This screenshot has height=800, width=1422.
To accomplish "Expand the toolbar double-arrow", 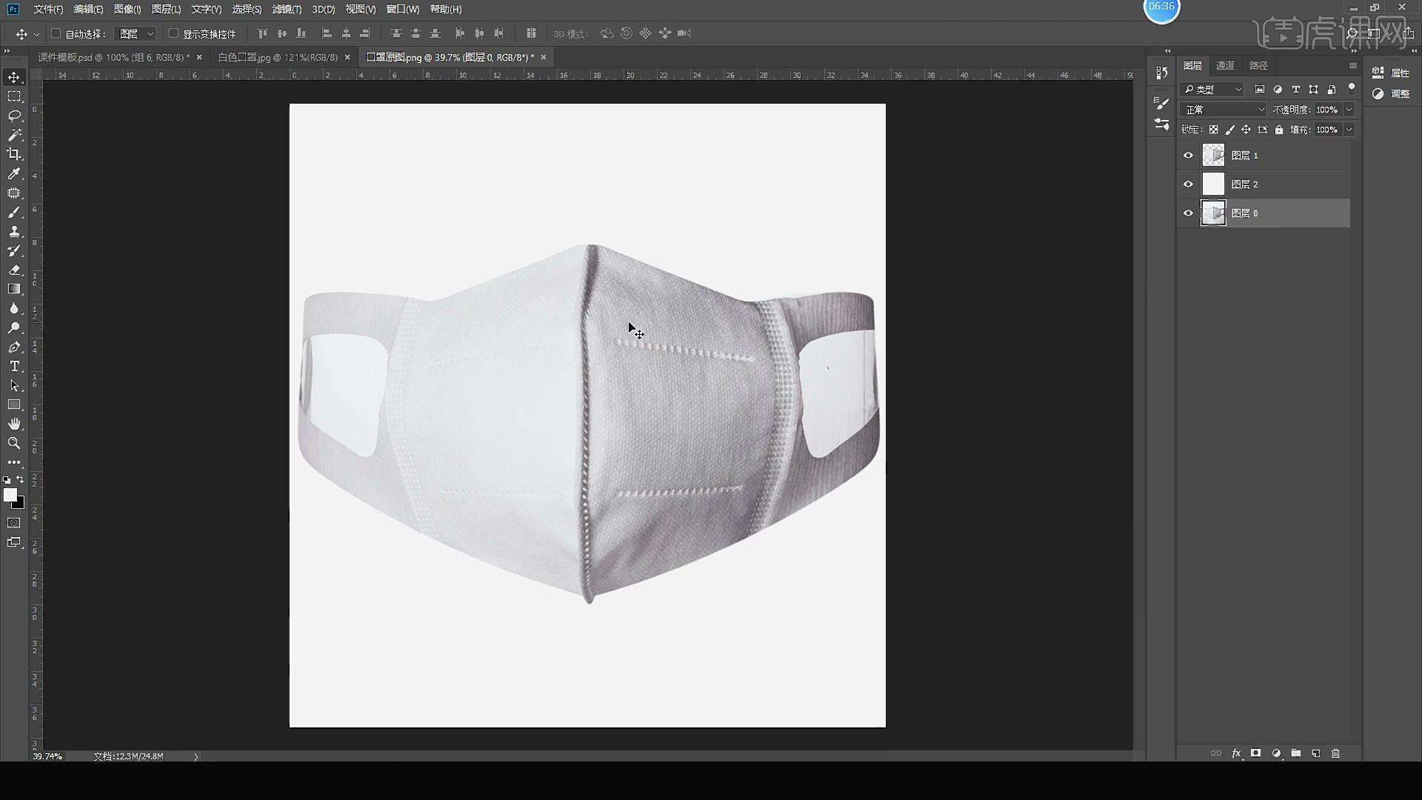I will tap(7, 51).
